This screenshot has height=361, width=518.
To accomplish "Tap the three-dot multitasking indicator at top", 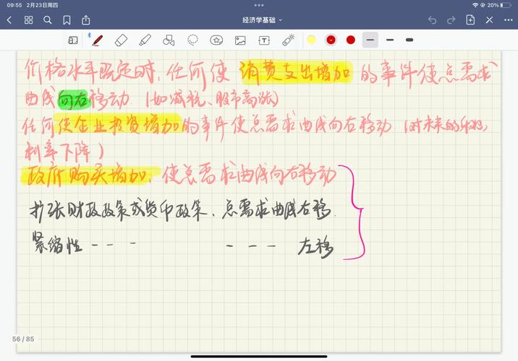I will [x=259, y=5].
